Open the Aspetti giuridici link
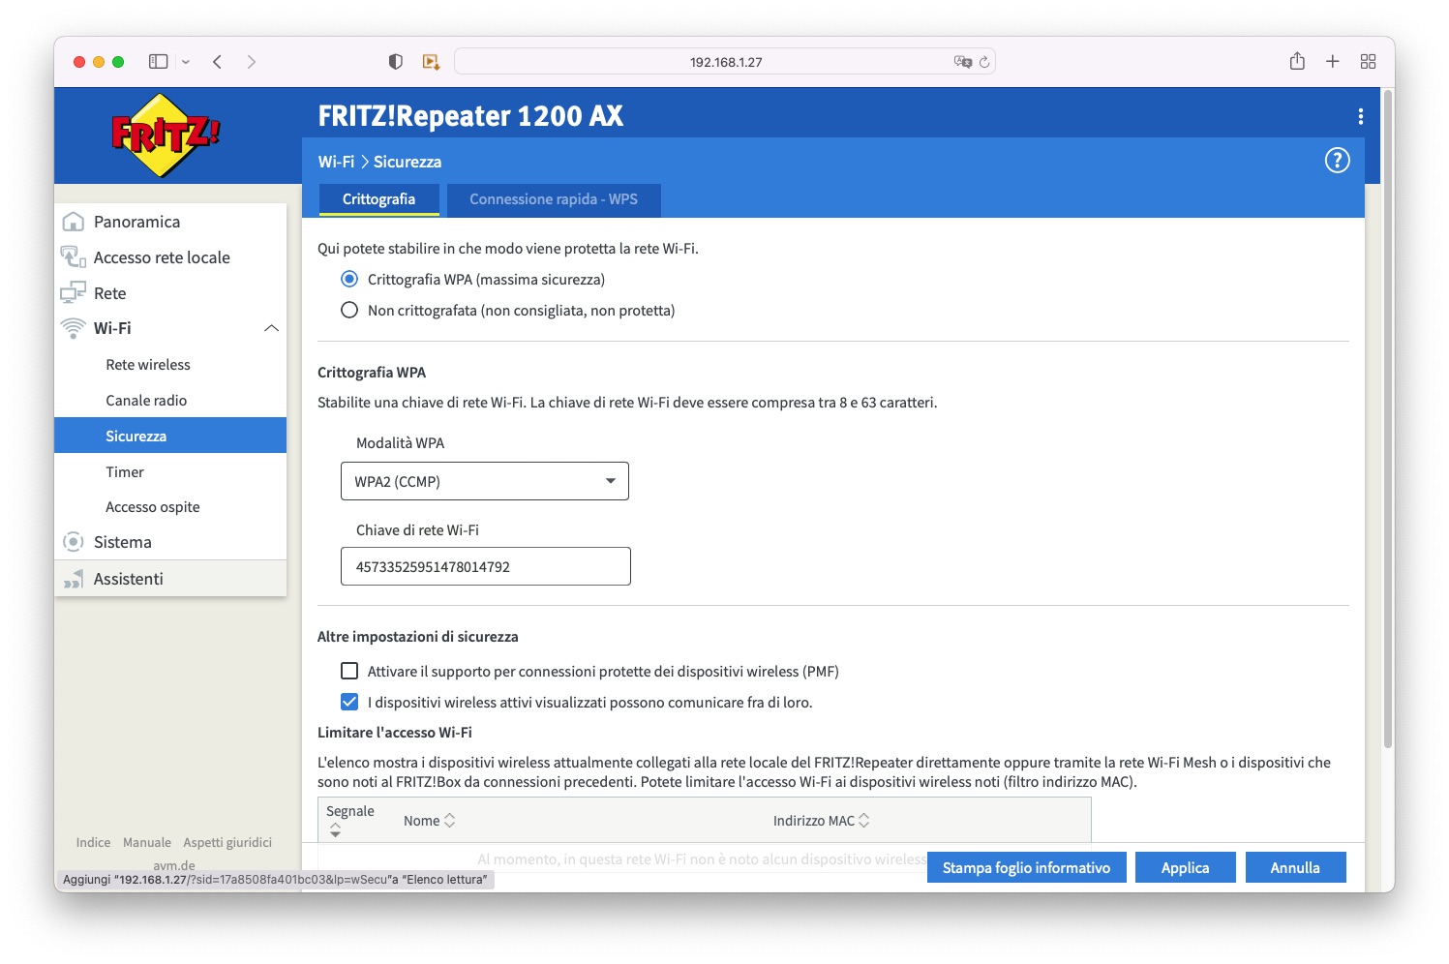The height and width of the screenshot is (964, 1449). click(x=227, y=843)
